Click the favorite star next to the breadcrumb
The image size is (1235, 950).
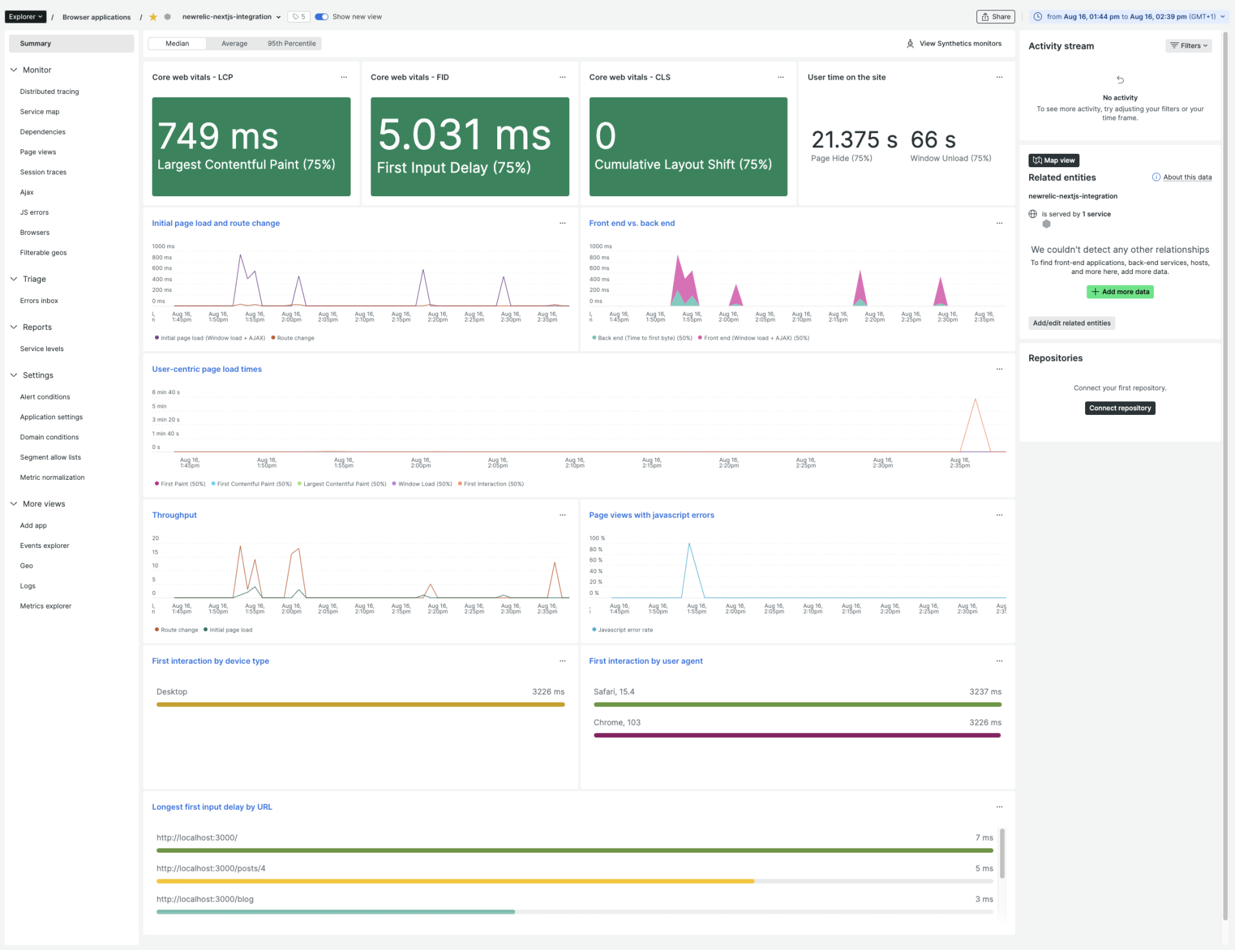(153, 17)
